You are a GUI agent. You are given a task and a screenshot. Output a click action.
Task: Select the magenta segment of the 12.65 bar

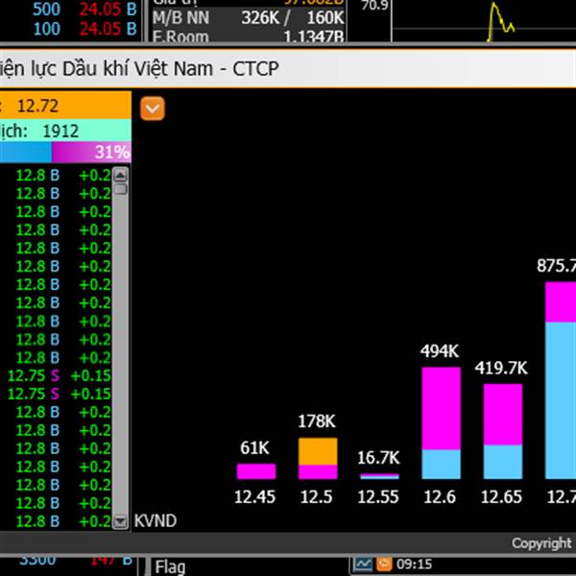point(503,415)
